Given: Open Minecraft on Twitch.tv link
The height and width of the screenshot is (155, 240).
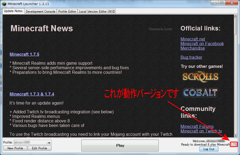Looking at the screenshot, I should point(201,131).
